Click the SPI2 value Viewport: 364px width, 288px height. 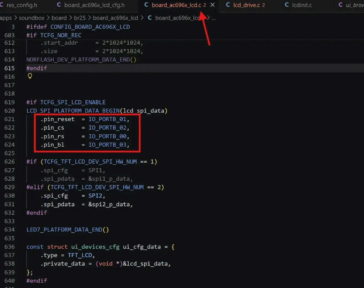95,196
